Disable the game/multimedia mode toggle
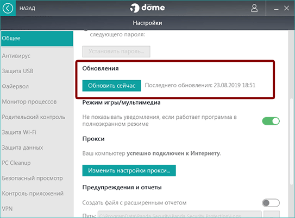This screenshot has height=218, width=295. [271, 121]
